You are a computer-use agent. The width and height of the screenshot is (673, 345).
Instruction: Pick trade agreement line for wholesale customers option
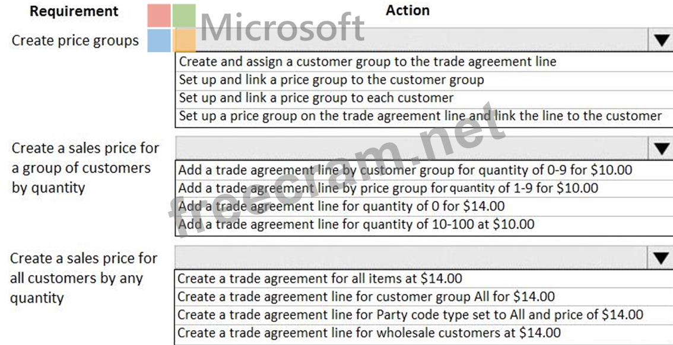[369, 333]
